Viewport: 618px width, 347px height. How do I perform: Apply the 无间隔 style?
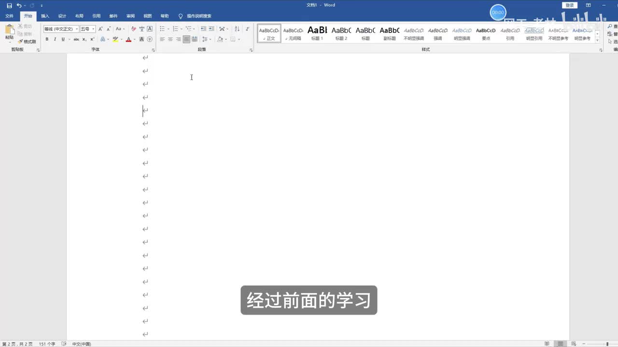(x=293, y=33)
